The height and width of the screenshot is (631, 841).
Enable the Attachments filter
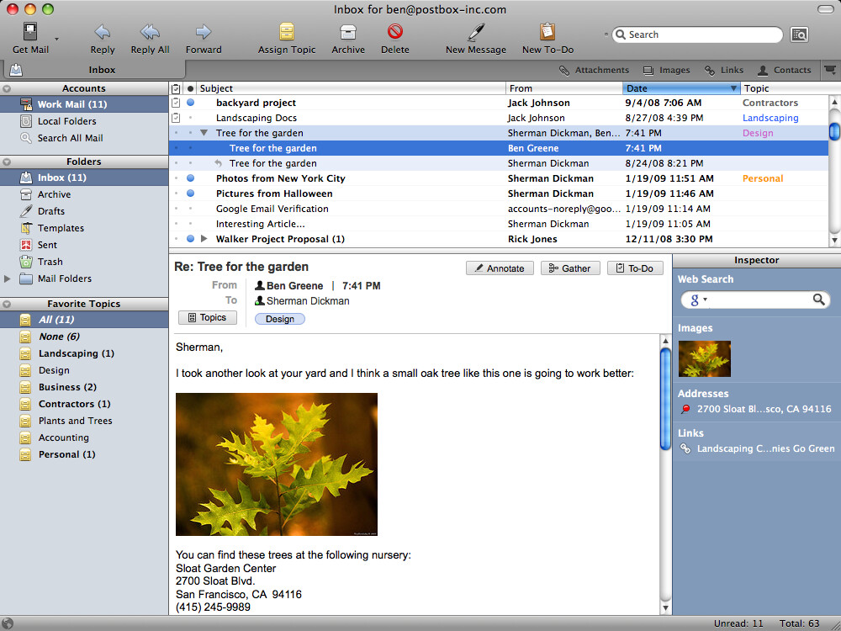click(594, 70)
